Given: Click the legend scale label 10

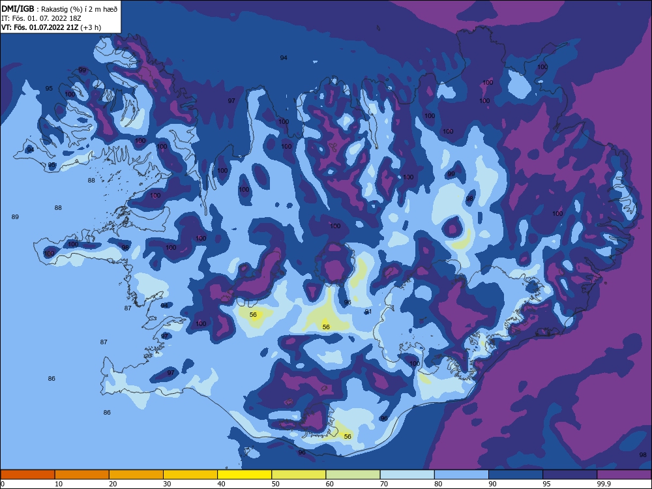Looking at the screenshot, I should tap(59, 484).
